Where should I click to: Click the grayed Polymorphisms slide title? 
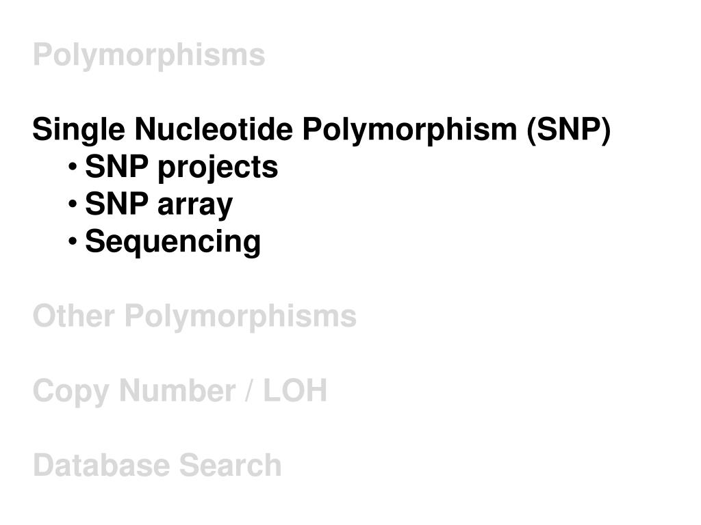[149, 57]
